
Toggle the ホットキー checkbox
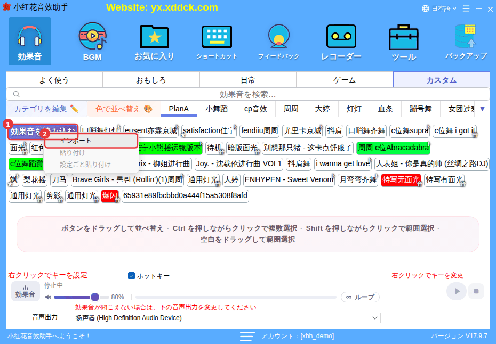[x=131, y=276]
